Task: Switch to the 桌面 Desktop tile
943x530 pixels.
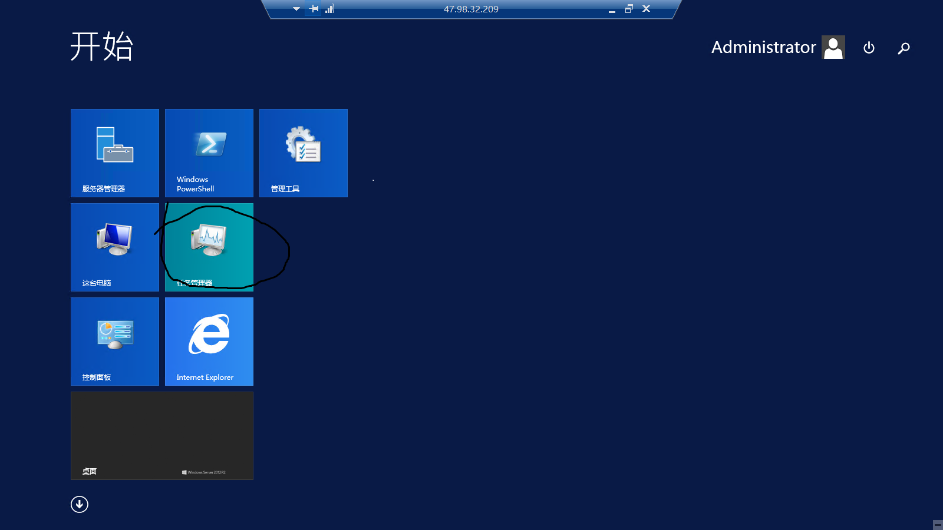Action: [162, 436]
